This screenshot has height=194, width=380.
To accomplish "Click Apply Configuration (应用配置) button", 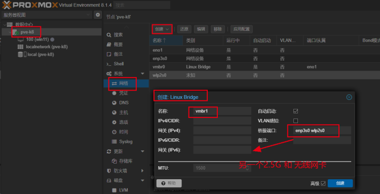I will tap(241, 29).
